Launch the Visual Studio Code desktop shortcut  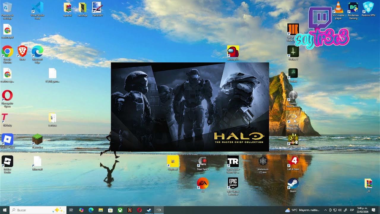(37, 10)
